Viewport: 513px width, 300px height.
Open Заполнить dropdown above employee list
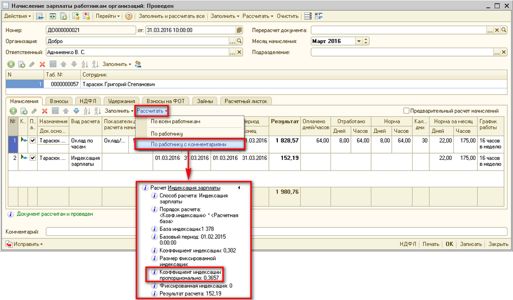[x=117, y=65]
